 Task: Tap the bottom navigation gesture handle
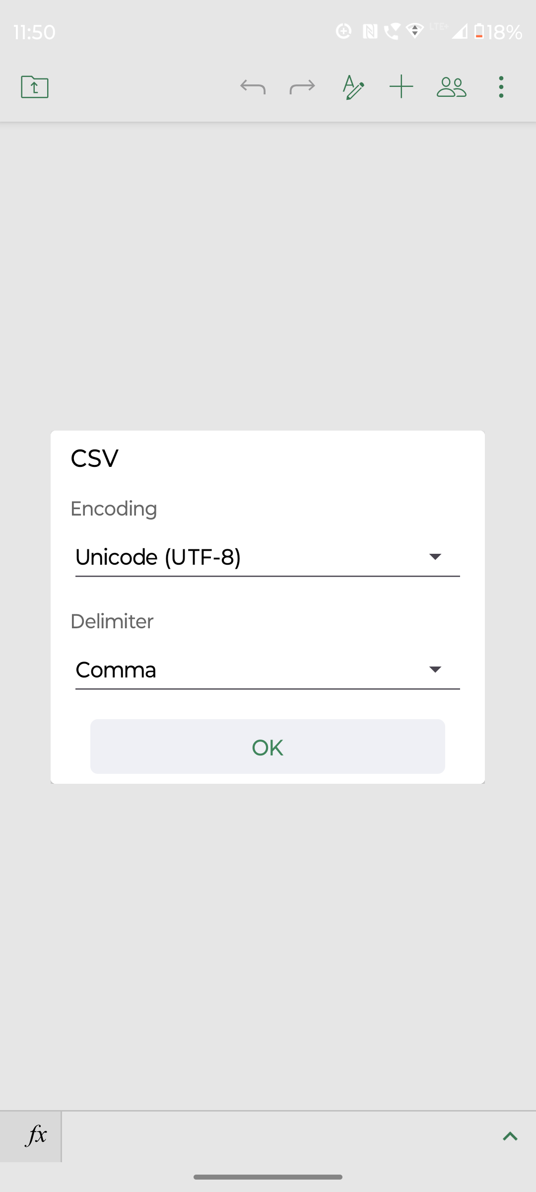click(x=268, y=1177)
